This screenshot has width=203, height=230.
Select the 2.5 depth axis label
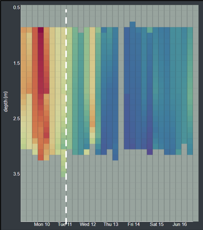click(16, 118)
